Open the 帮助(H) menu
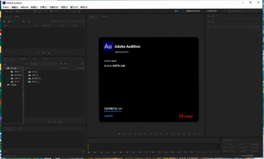Viewport: 264px width, 159px height. click(84, 7)
